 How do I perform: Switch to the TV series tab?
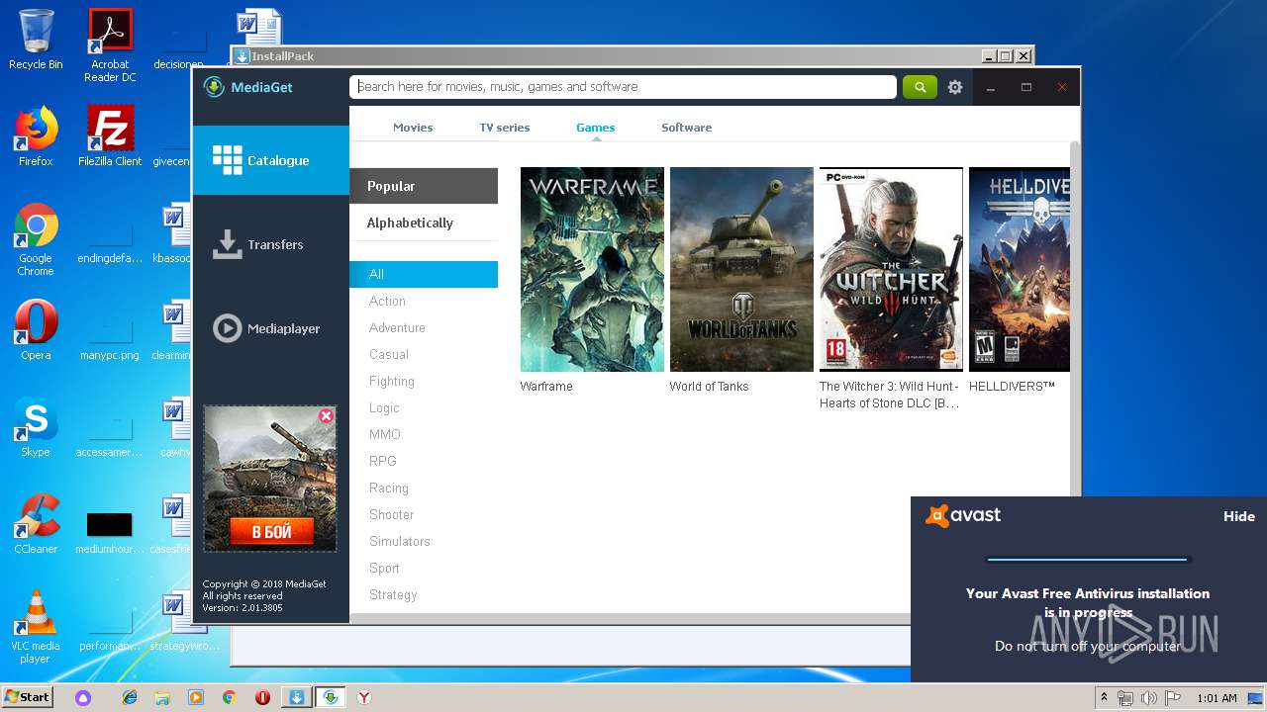pos(505,128)
